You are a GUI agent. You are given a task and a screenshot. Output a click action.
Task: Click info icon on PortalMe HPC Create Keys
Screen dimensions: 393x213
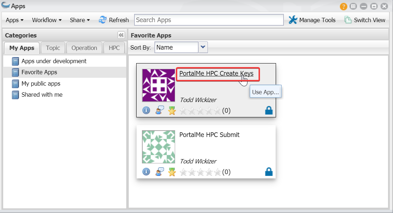pos(146,110)
